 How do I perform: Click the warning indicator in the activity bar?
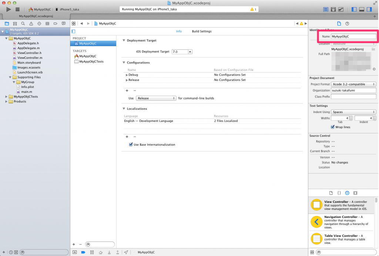click(253, 9)
